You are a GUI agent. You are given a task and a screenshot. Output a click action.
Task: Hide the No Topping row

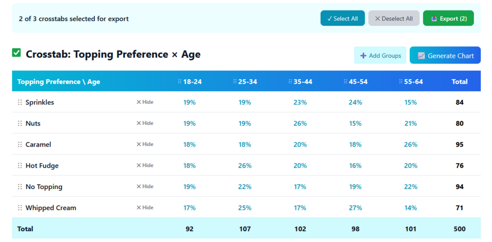coord(145,186)
